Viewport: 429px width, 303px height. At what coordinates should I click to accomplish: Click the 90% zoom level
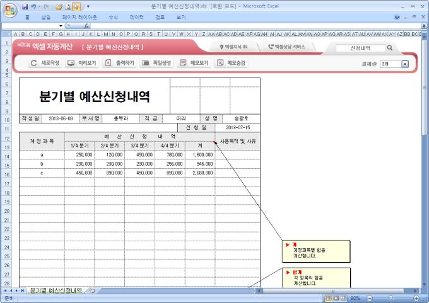pyautogui.click(x=355, y=298)
